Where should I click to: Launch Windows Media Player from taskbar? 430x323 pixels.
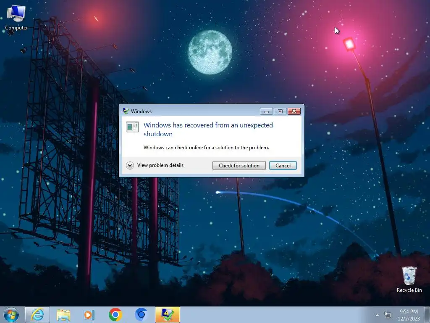pyautogui.click(x=89, y=315)
